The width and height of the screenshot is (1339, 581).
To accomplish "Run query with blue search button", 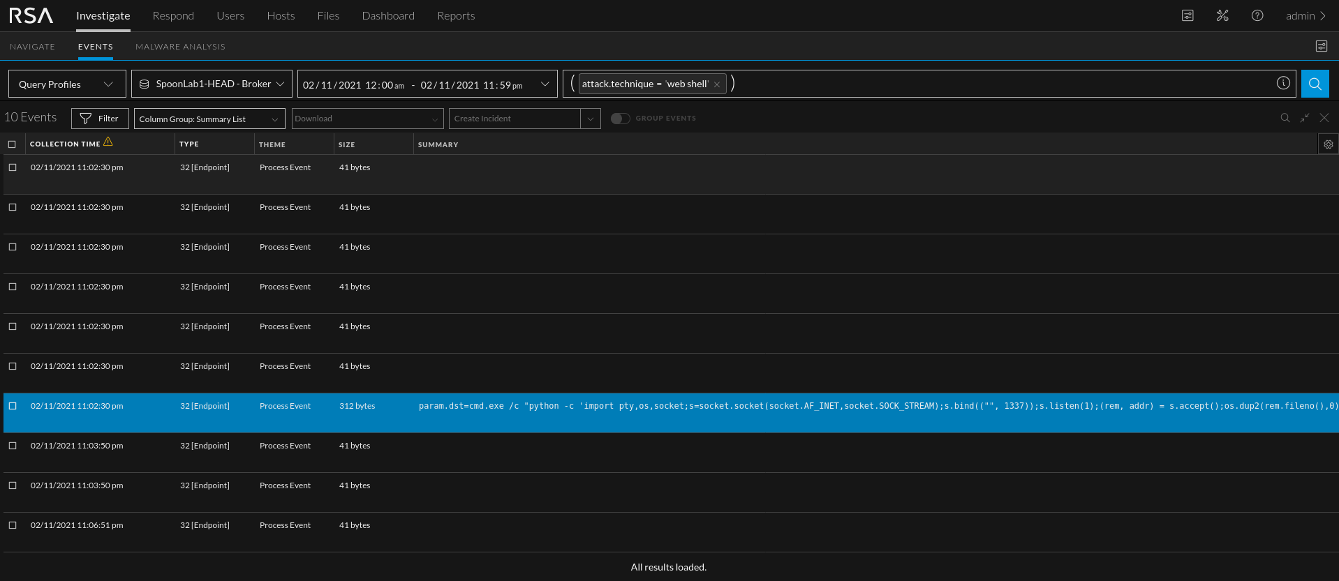I will point(1315,84).
